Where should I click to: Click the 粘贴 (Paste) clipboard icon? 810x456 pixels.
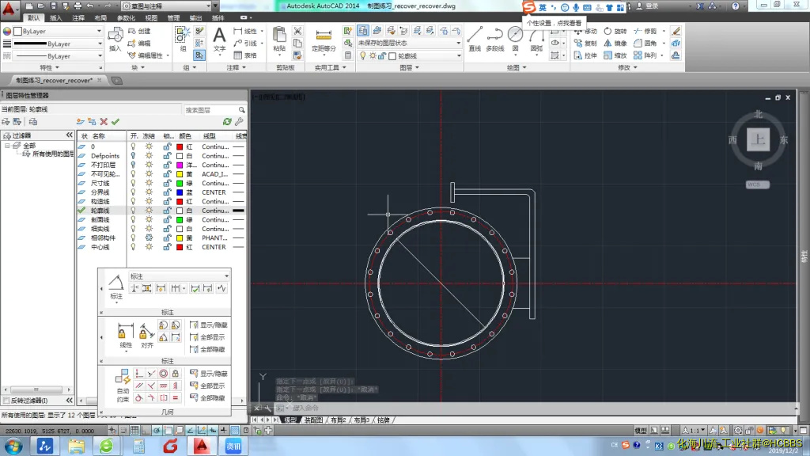coord(279,40)
